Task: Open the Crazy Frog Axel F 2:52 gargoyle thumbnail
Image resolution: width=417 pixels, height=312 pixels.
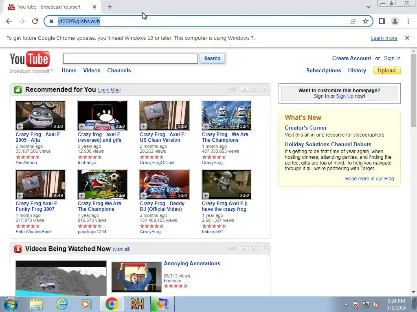Action: point(226,184)
